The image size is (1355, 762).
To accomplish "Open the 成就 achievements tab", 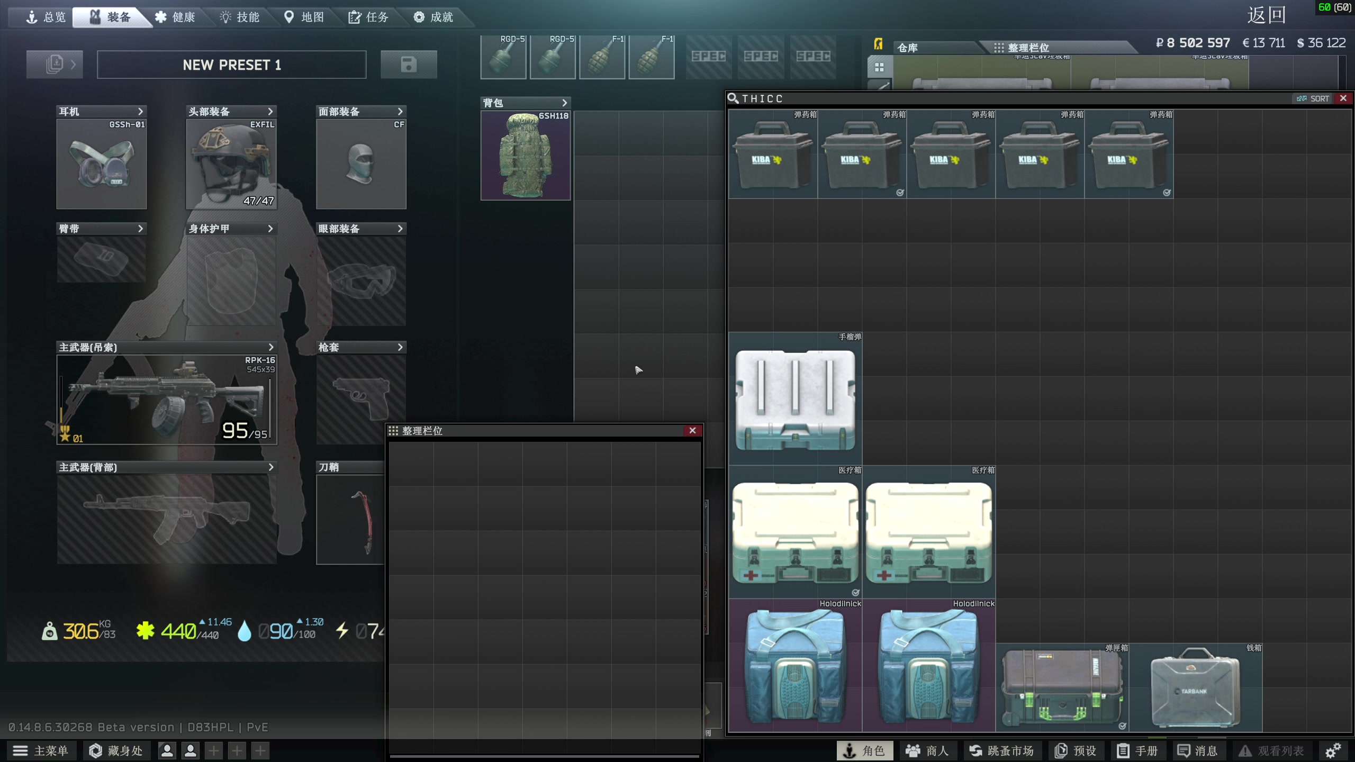I will tap(434, 17).
